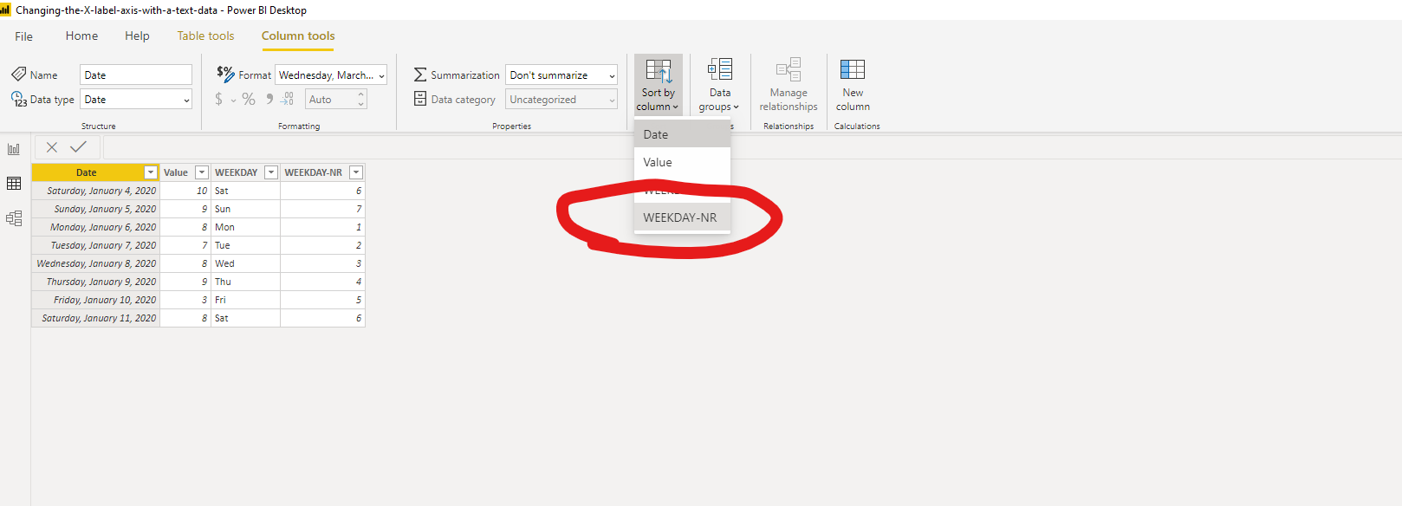Click the column Name input field

136,75
